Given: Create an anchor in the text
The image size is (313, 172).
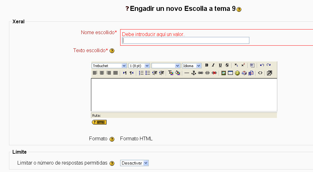Looking at the screenshot, I should (194, 73).
